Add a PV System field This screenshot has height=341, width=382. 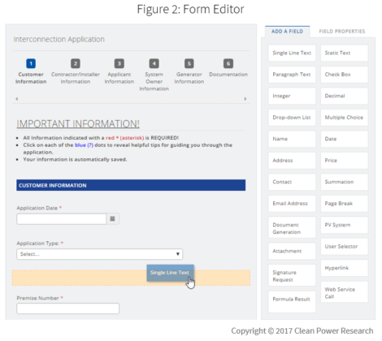345,225
